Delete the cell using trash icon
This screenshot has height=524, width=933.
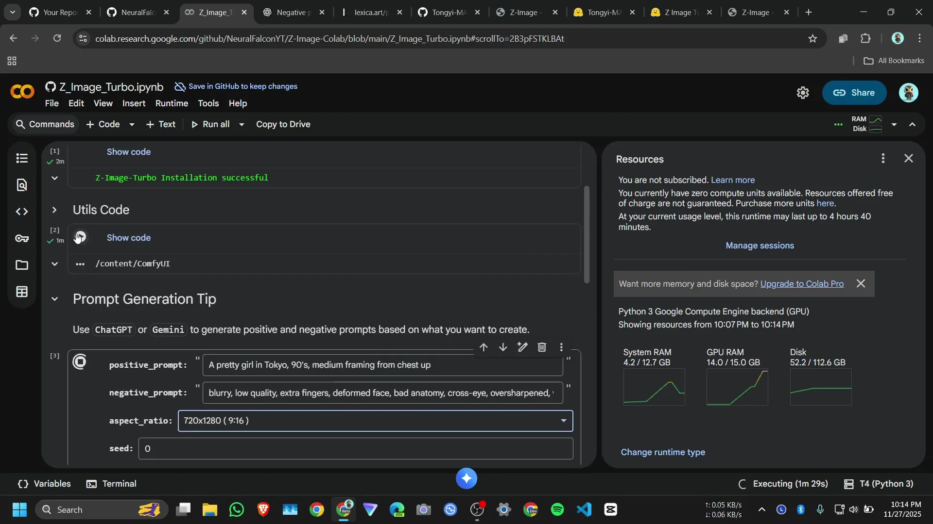coord(542,347)
